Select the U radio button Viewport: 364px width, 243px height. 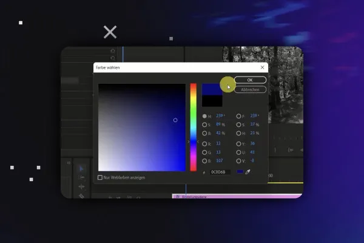[238, 152]
